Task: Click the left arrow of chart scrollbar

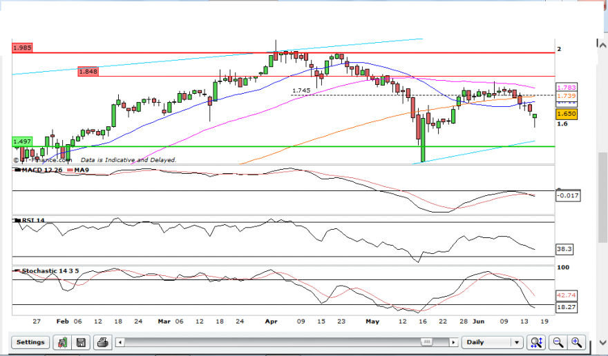Action: click(120, 342)
